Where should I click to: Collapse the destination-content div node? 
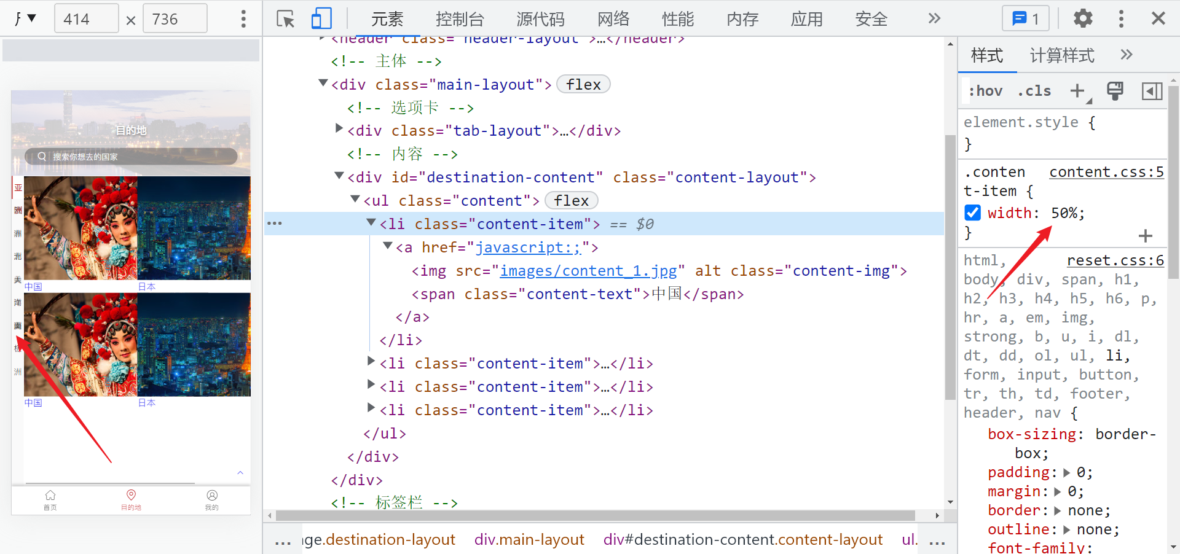click(x=339, y=176)
